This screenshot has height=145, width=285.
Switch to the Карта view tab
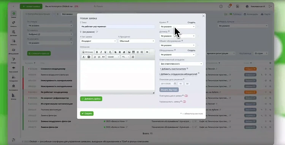coord(266,14)
